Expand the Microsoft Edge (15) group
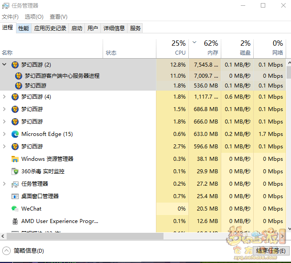Viewport: 291px width, 263px height. click(4, 134)
